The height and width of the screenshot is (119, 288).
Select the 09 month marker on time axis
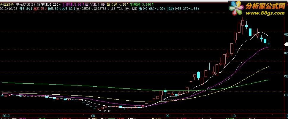[x=167, y=116]
